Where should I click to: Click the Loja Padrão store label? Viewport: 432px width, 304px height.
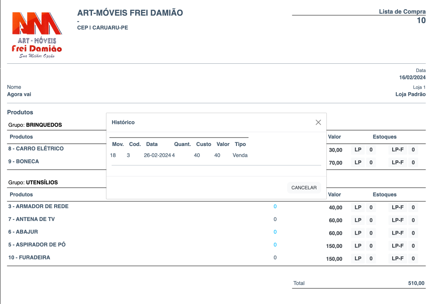click(410, 95)
